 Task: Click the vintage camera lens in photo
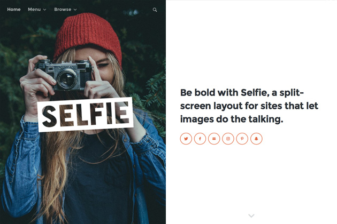point(67,79)
